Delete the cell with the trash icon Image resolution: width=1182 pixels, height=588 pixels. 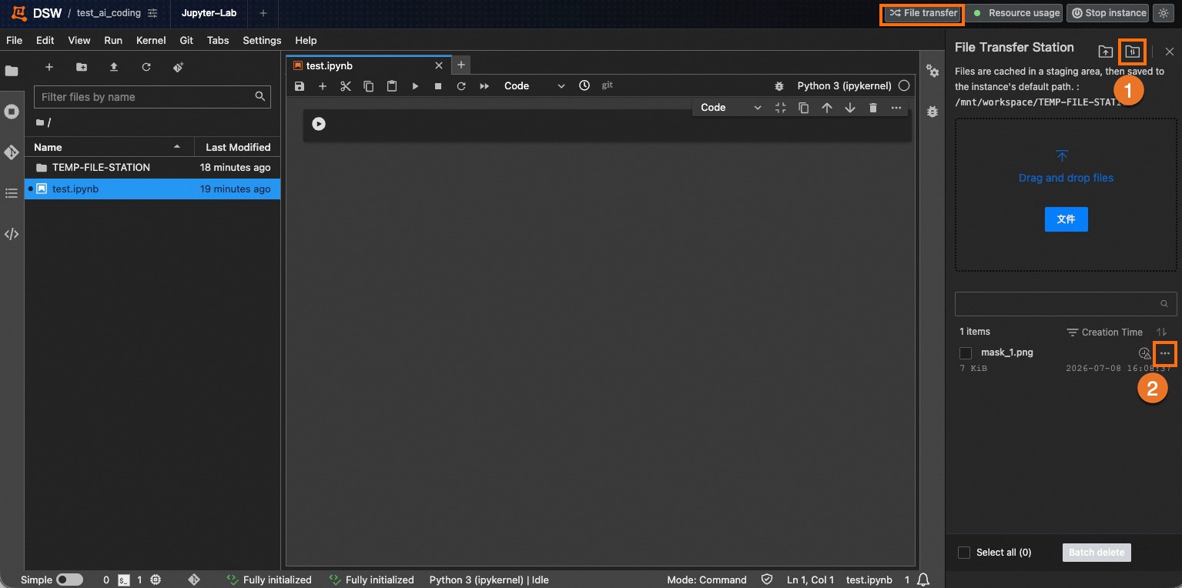coord(873,108)
